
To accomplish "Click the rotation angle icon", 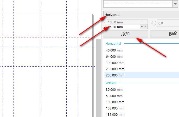I will [x=154, y=23].
